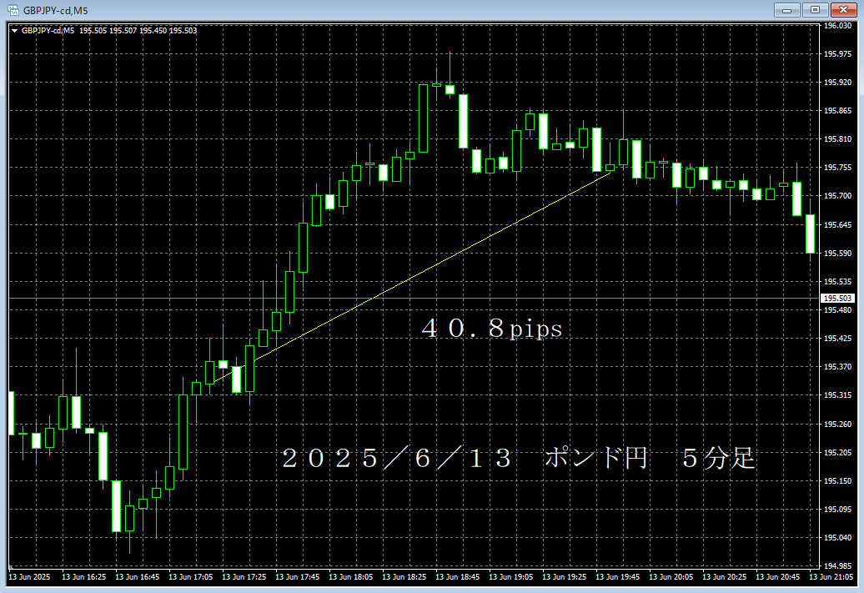This screenshot has width=864, height=593.
Task: Click the 5分足 text annotation
Action: [x=719, y=459]
